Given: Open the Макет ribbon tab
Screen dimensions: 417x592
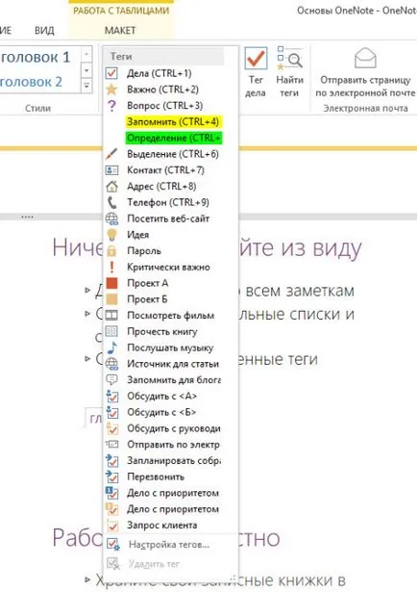Looking at the screenshot, I should [120, 30].
